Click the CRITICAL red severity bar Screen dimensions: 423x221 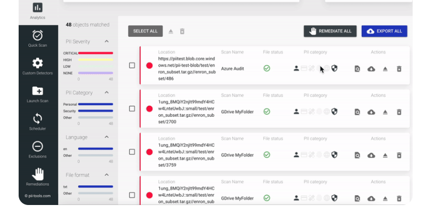95,53
